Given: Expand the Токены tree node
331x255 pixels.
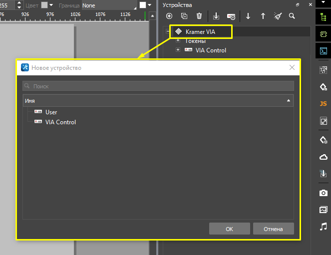Looking at the screenshot, I should (x=178, y=40).
